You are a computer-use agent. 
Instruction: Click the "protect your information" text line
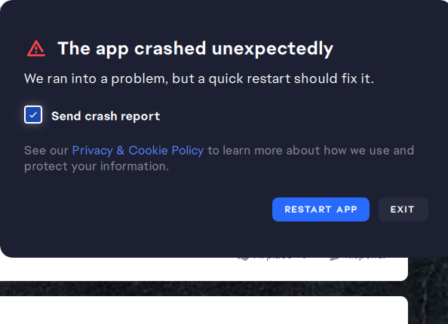(97, 167)
